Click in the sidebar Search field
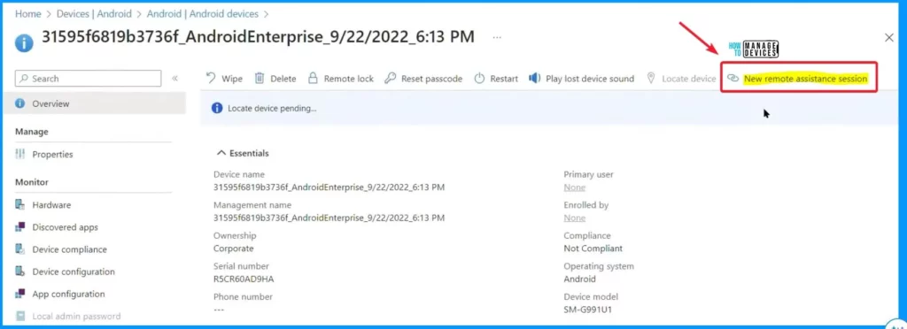The image size is (907, 329). click(x=88, y=79)
